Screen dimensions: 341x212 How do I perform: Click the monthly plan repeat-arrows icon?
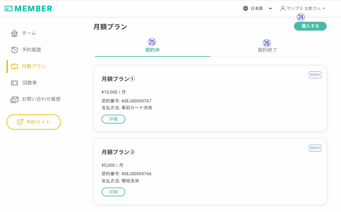coord(14,66)
